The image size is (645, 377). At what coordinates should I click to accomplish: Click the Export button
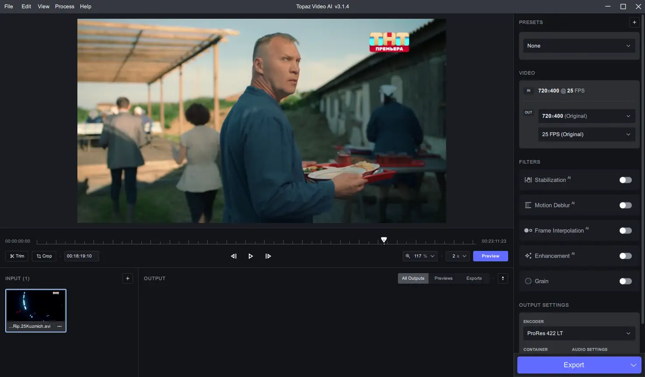click(x=573, y=365)
